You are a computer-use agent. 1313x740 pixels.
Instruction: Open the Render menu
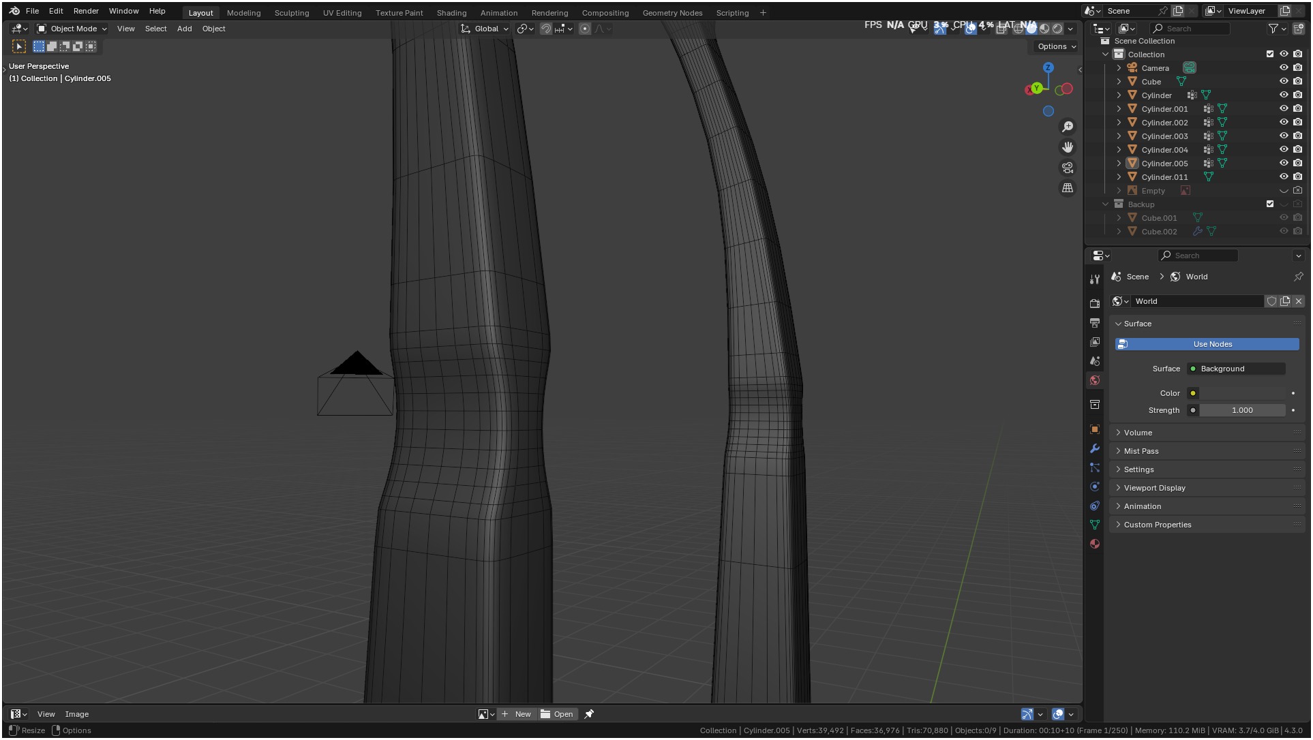point(86,11)
